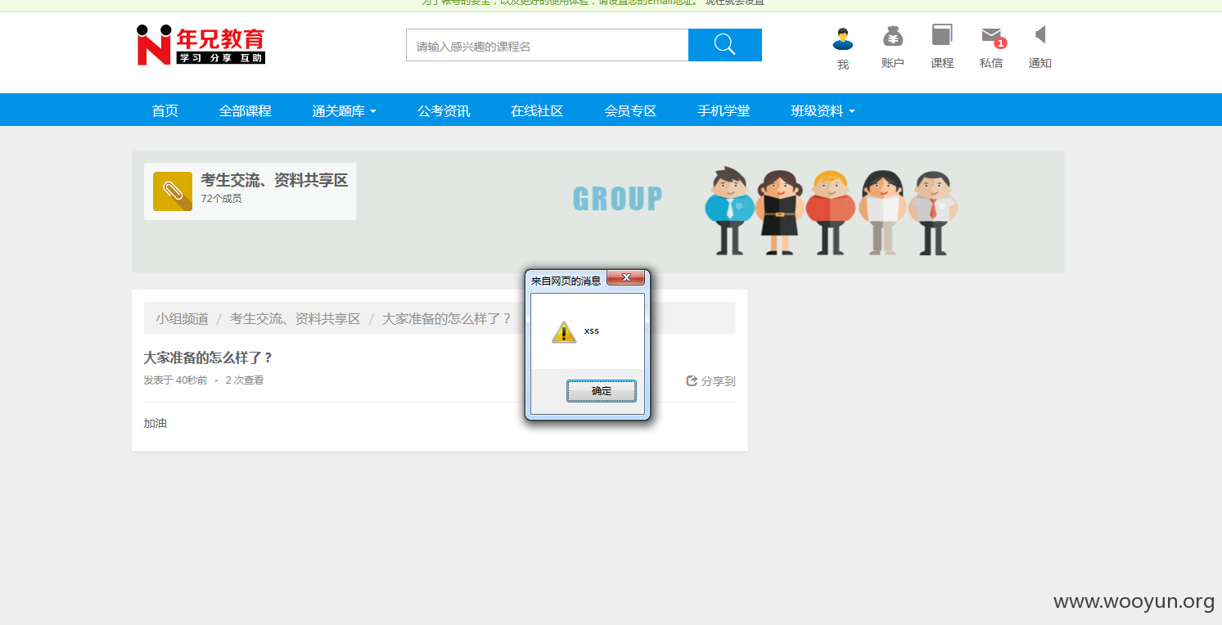Open the 课程 book icon
Viewport: 1222px width, 625px height.
pos(942,35)
